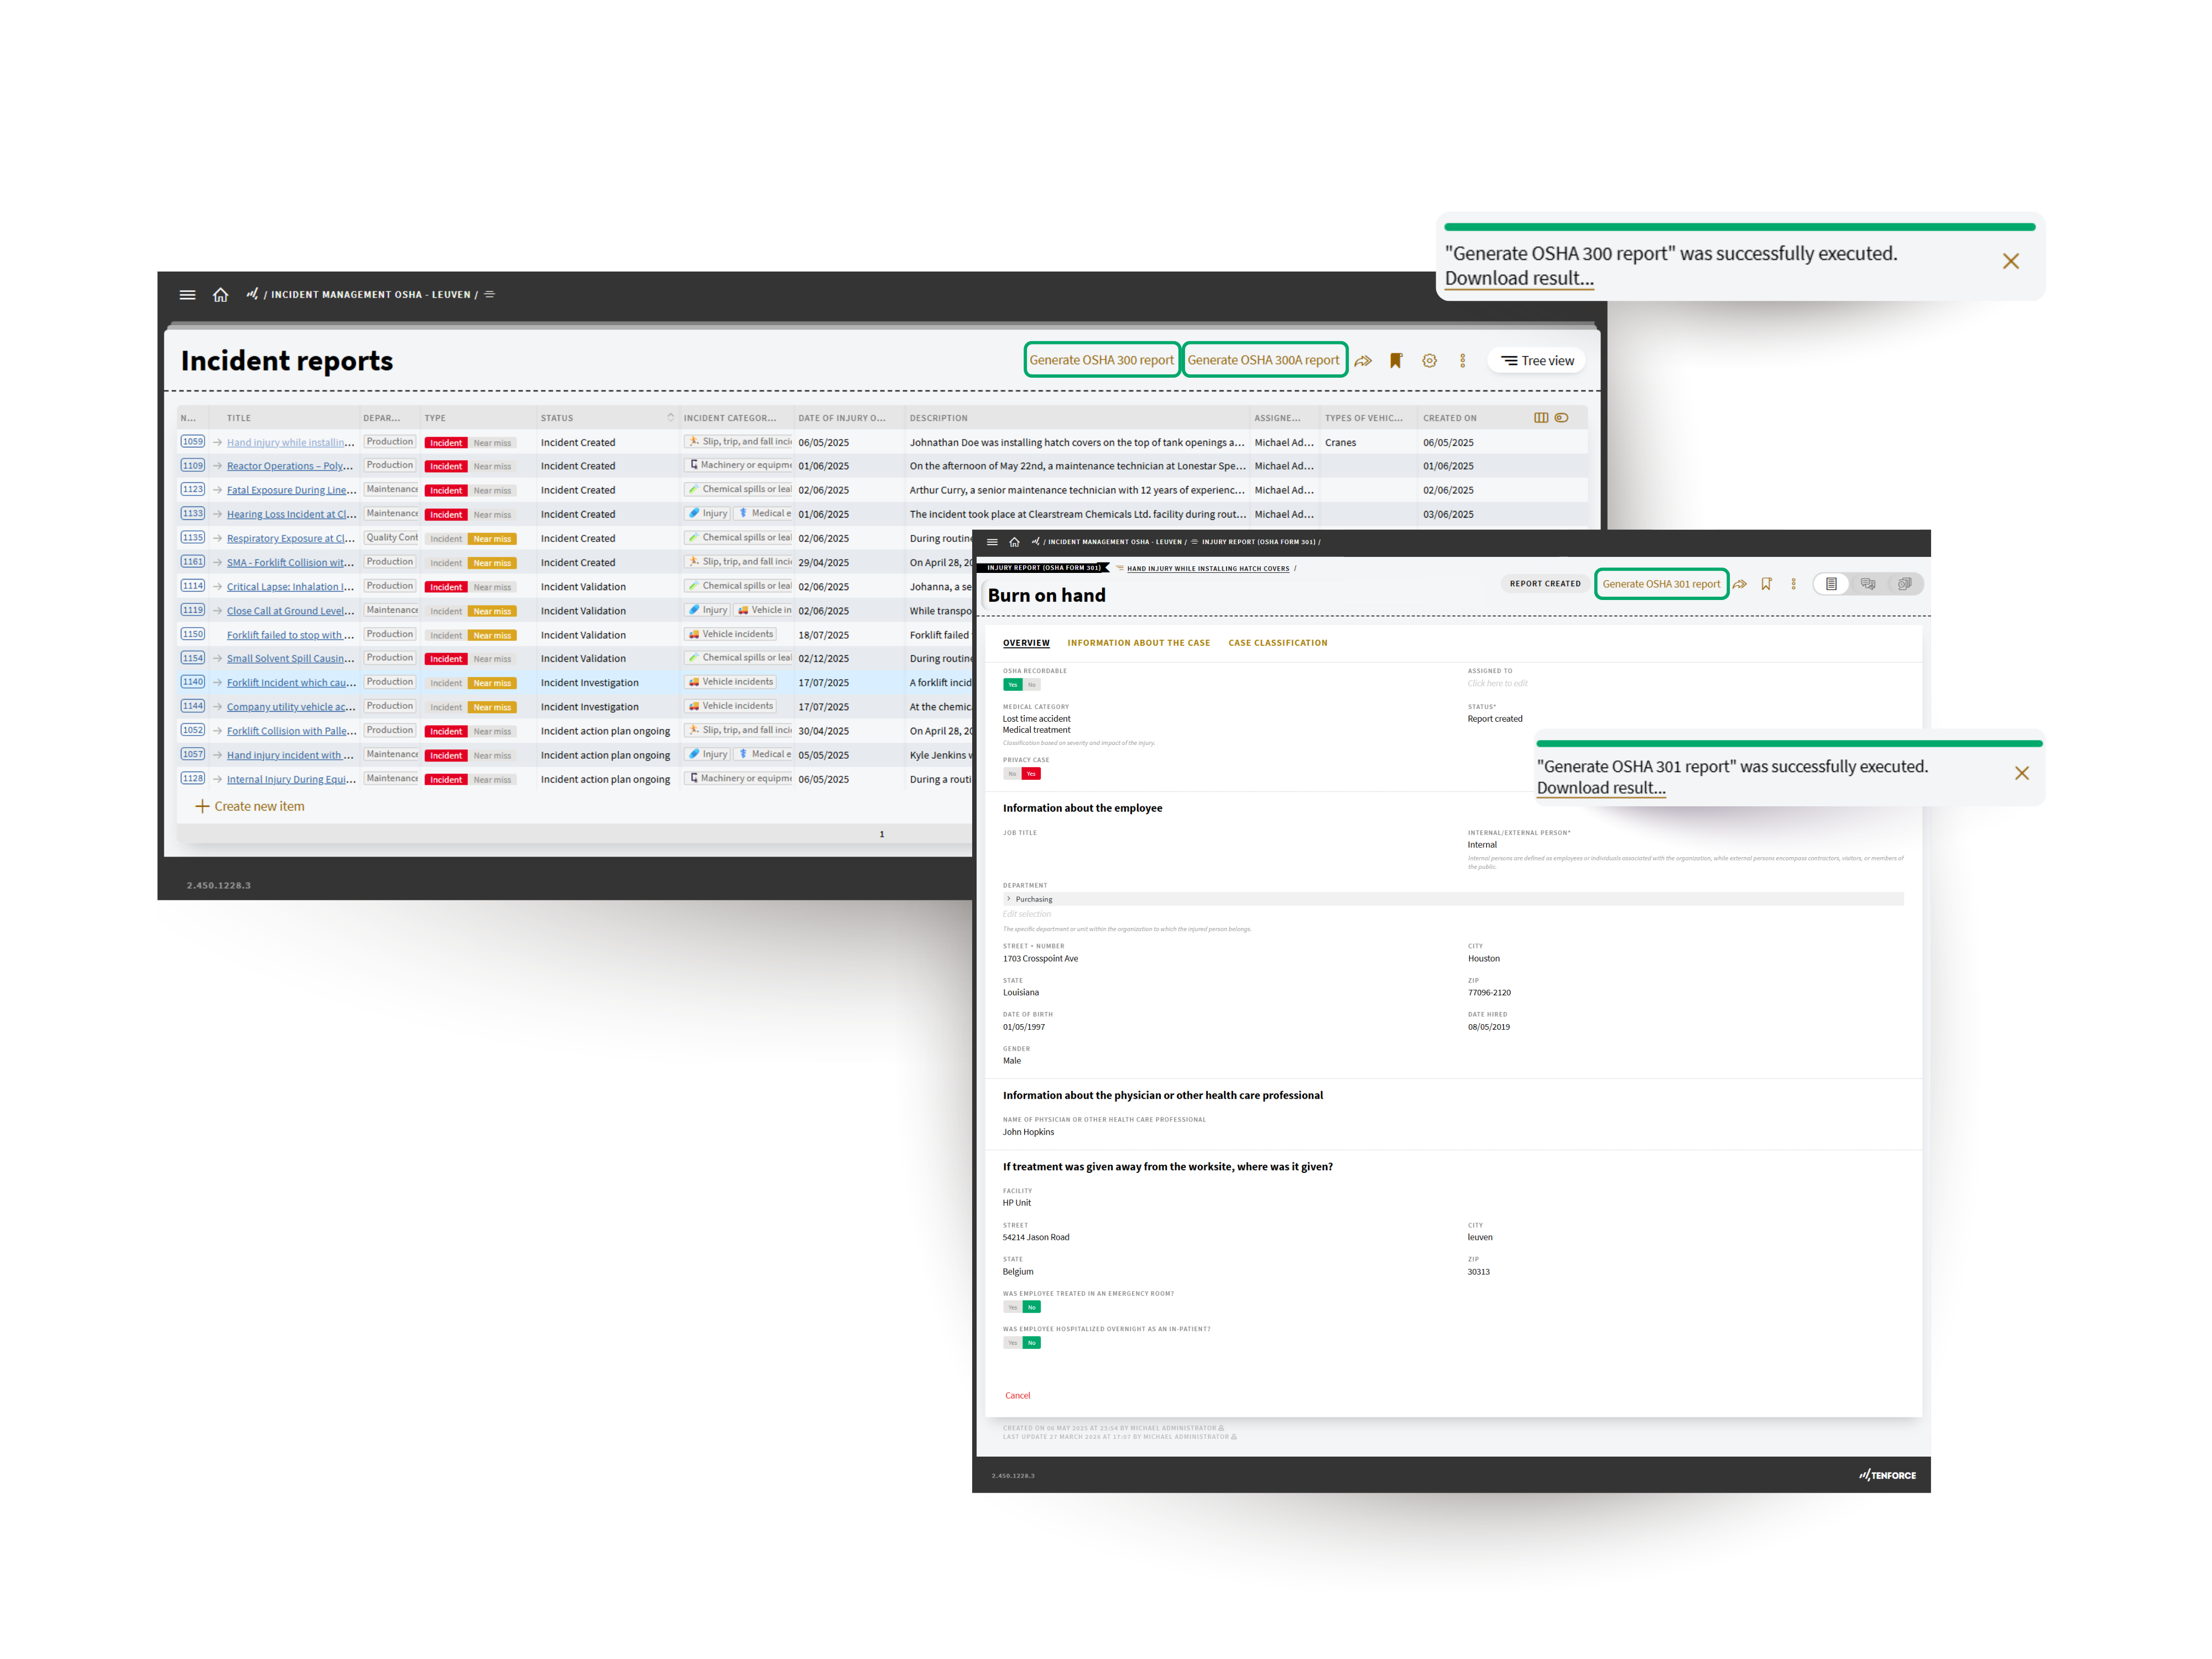Click Generate OSHA 300A report button
The width and height of the screenshot is (2212, 1659).
coord(1264,360)
